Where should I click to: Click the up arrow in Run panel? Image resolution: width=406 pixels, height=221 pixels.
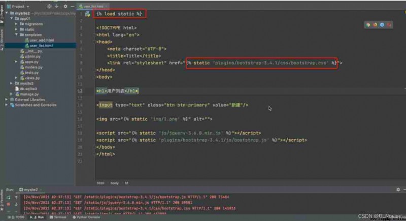pyautogui.click(x=16, y=198)
